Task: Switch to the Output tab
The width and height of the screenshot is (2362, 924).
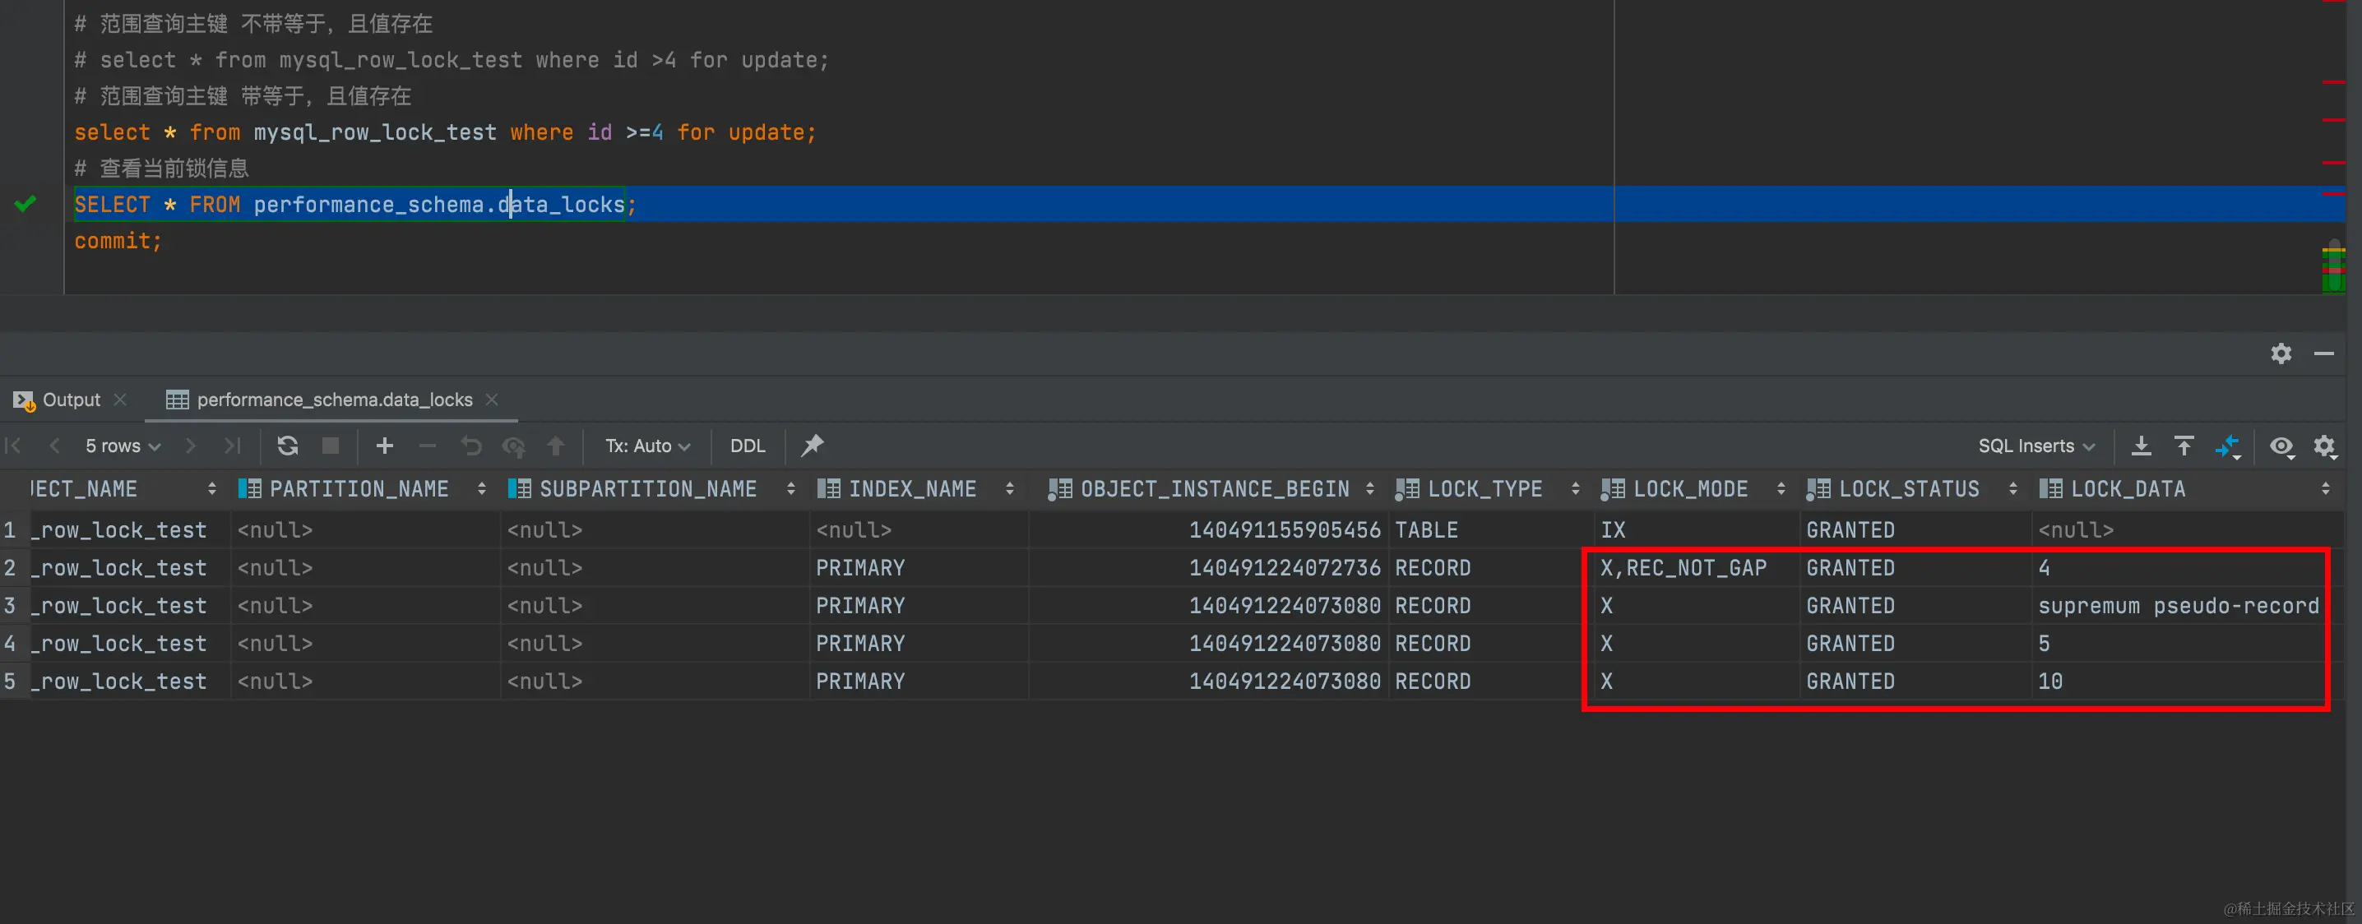Action: [x=71, y=400]
